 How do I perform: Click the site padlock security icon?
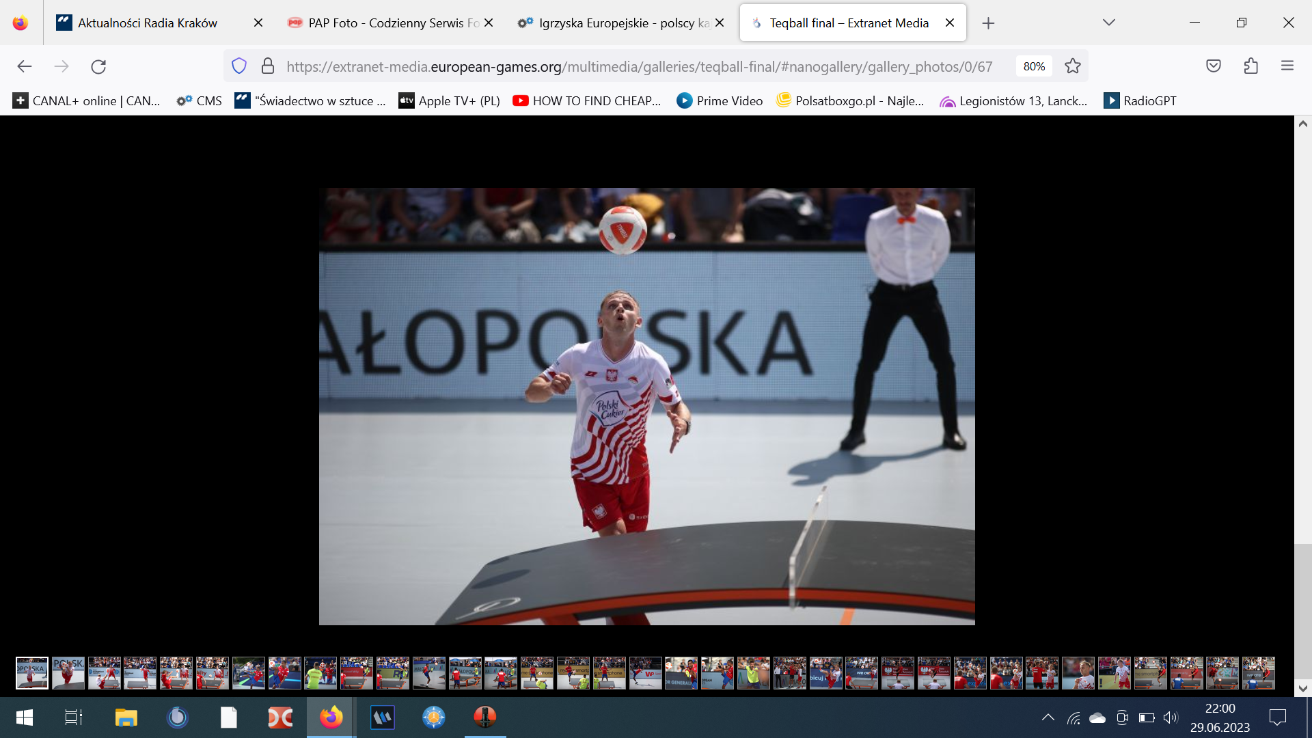click(268, 66)
